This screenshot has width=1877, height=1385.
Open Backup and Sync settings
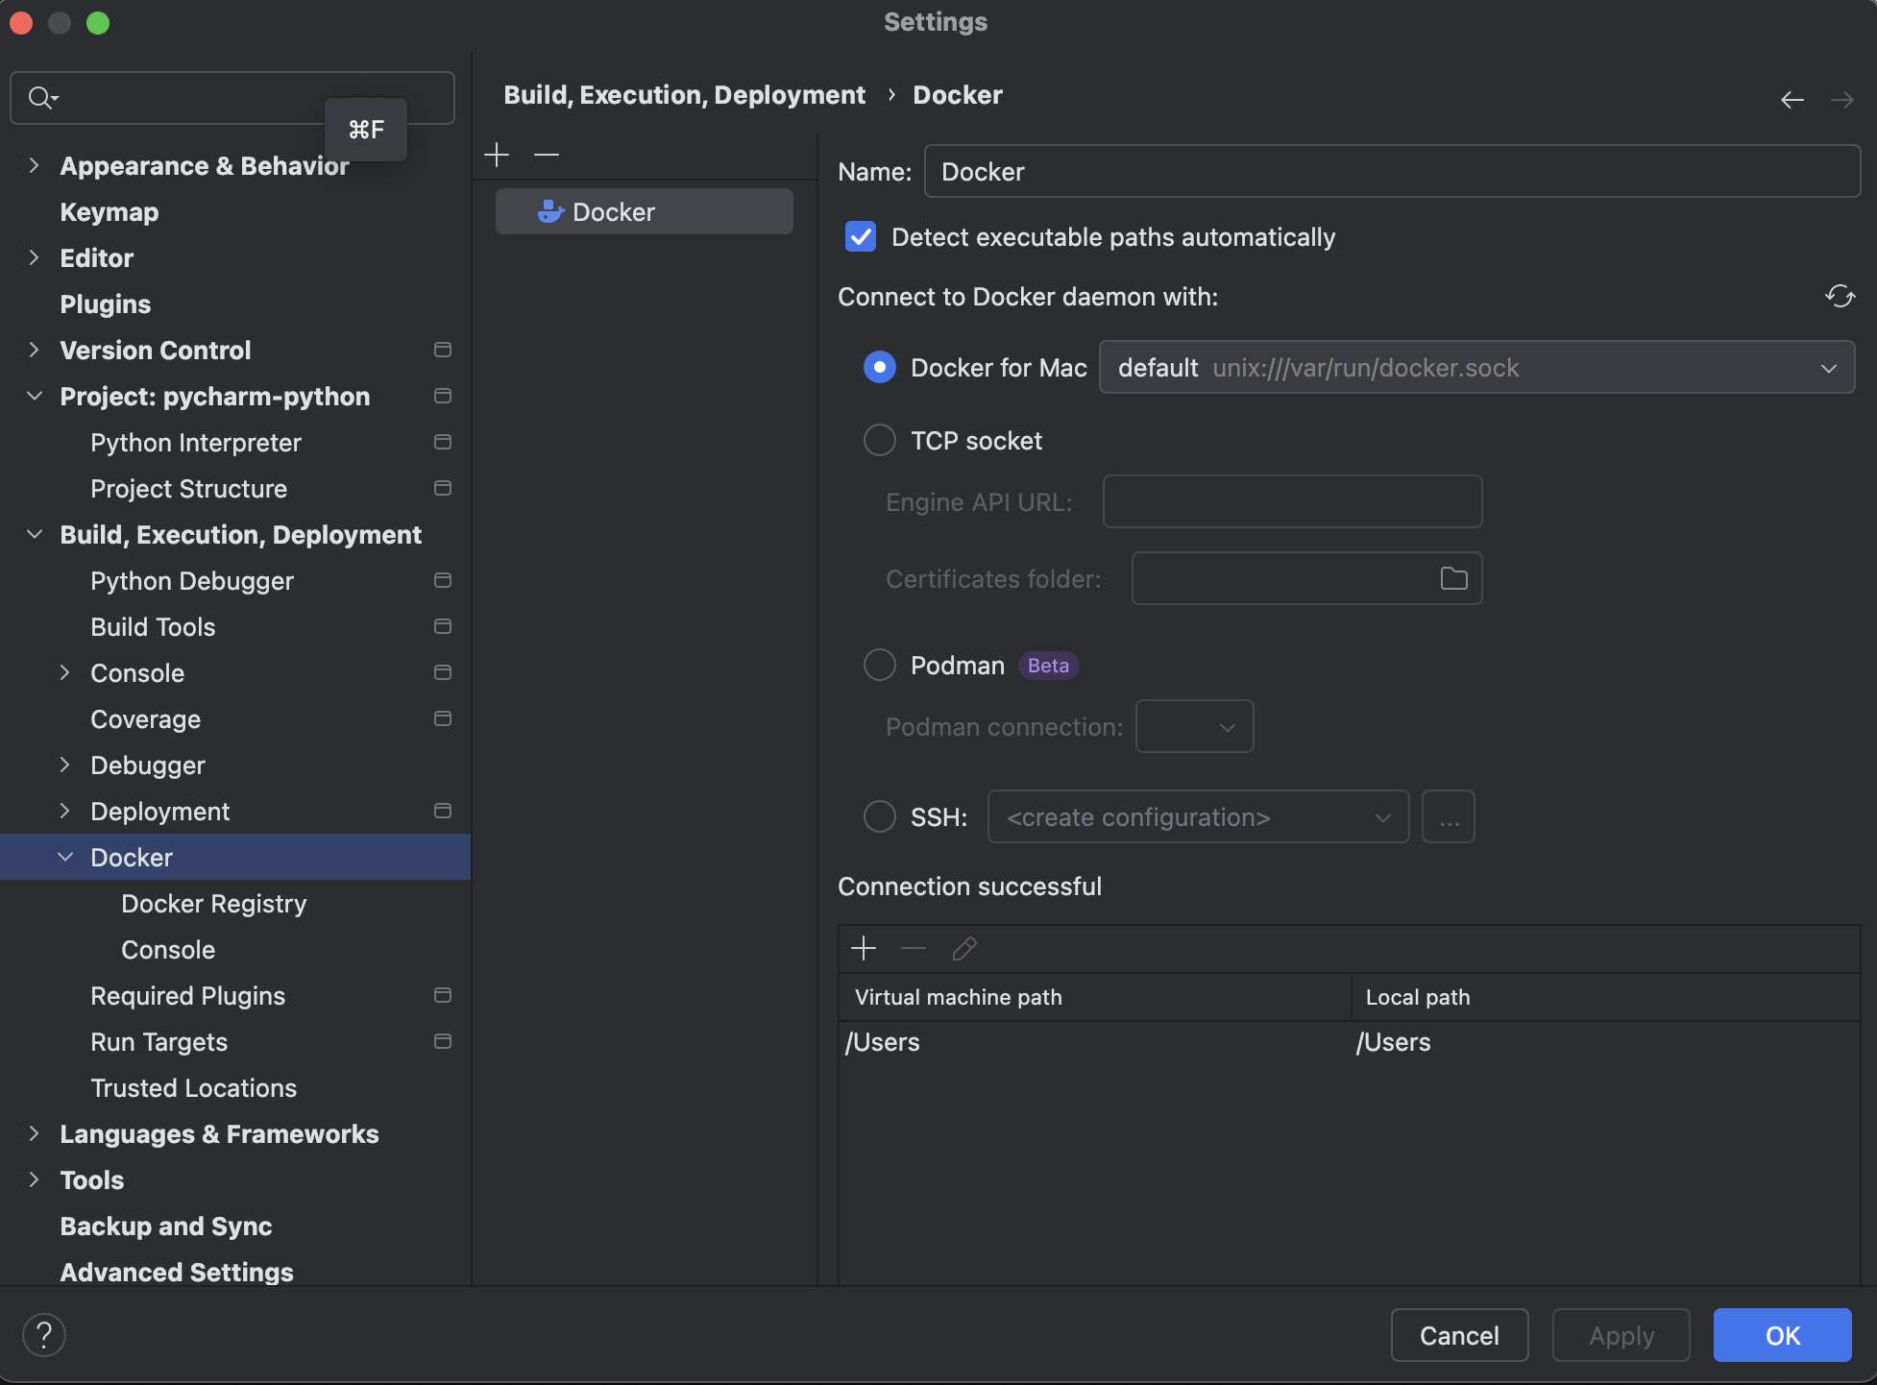[166, 1226]
